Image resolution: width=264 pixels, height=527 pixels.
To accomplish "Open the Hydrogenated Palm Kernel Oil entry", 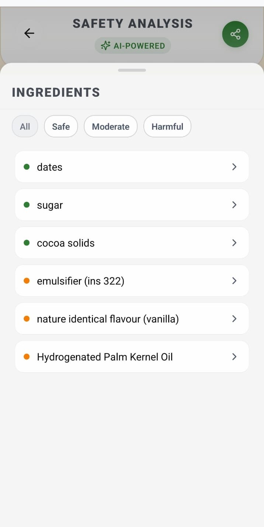I will (132, 357).
